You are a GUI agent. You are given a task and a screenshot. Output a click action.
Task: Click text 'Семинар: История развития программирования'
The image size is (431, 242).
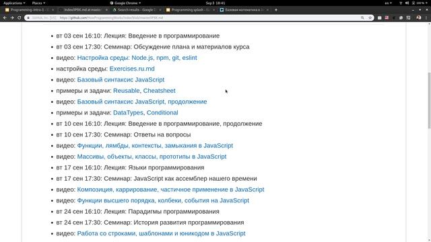click(174, 223)
